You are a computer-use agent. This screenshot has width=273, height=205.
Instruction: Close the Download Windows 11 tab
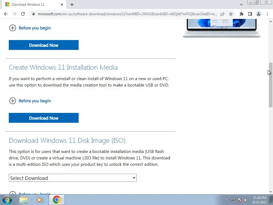pyautogui.click(x=62, y=5)
